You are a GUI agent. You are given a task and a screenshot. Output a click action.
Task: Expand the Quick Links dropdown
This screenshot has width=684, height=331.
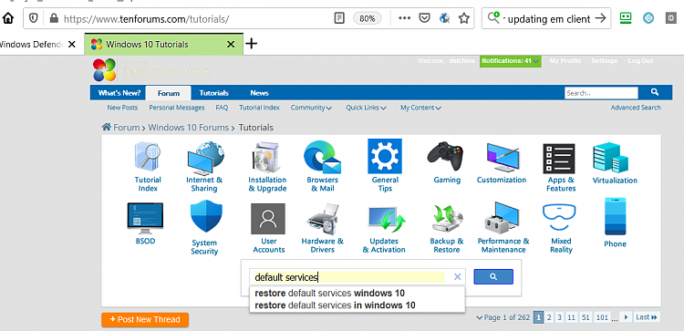click(x=366, y=108)
